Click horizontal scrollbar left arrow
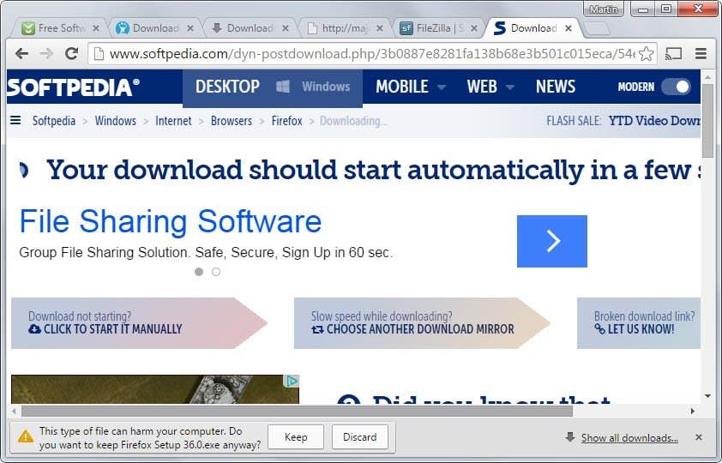Image resolution: width=722 pixels, height=463 pixels. (14, 411)
